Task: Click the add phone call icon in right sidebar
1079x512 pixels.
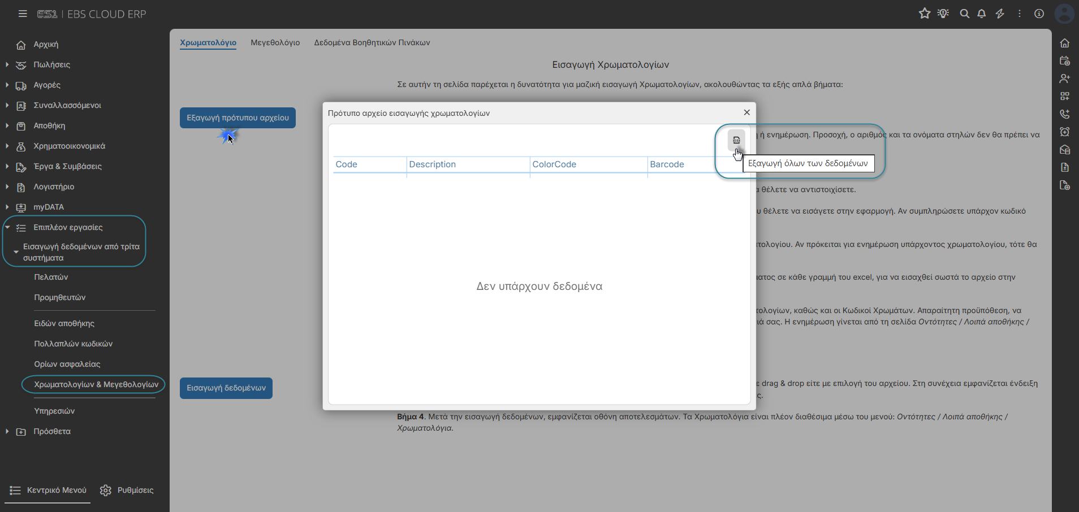Action: click(1065, 114)
